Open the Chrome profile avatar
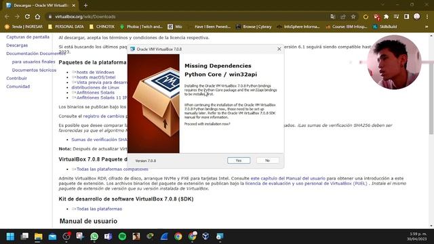The height and width of the screenshot is (244, 434). coord(417,16)
